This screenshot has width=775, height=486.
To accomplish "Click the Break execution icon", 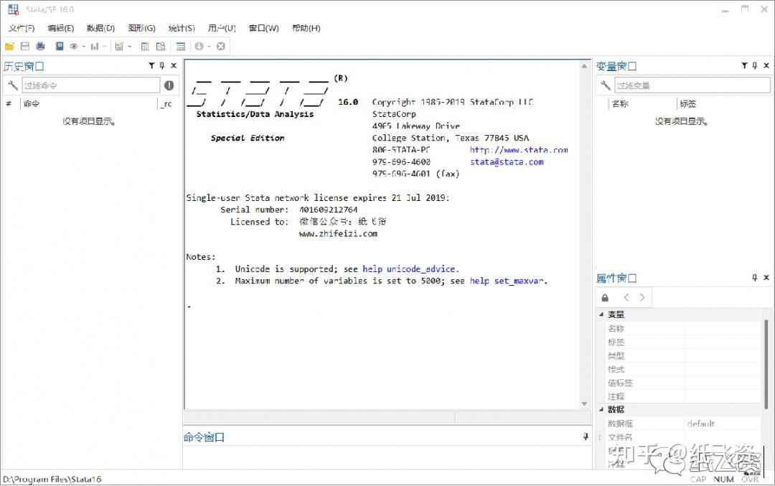I will tap(220, 45).
